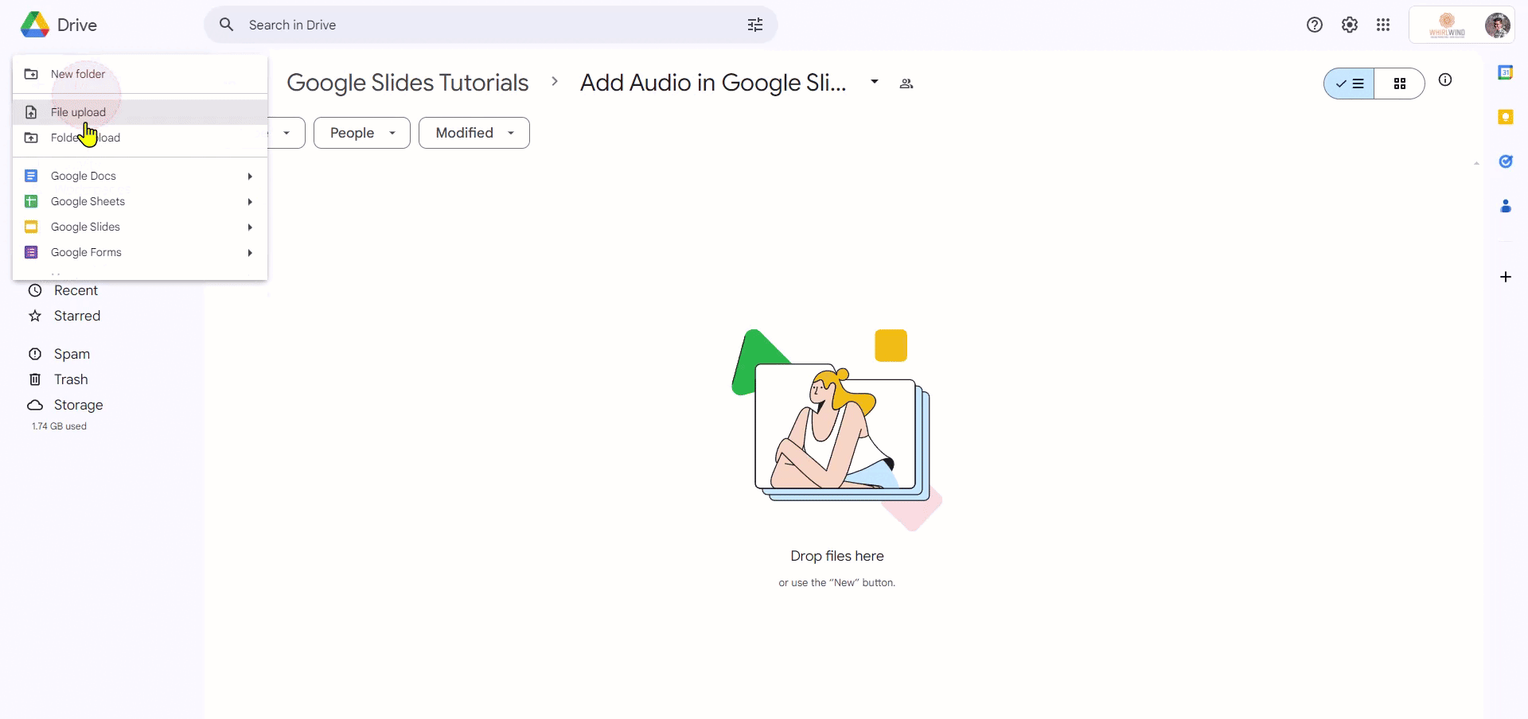
Task: Open advanced search options in search bar
Action: point(754,25)
